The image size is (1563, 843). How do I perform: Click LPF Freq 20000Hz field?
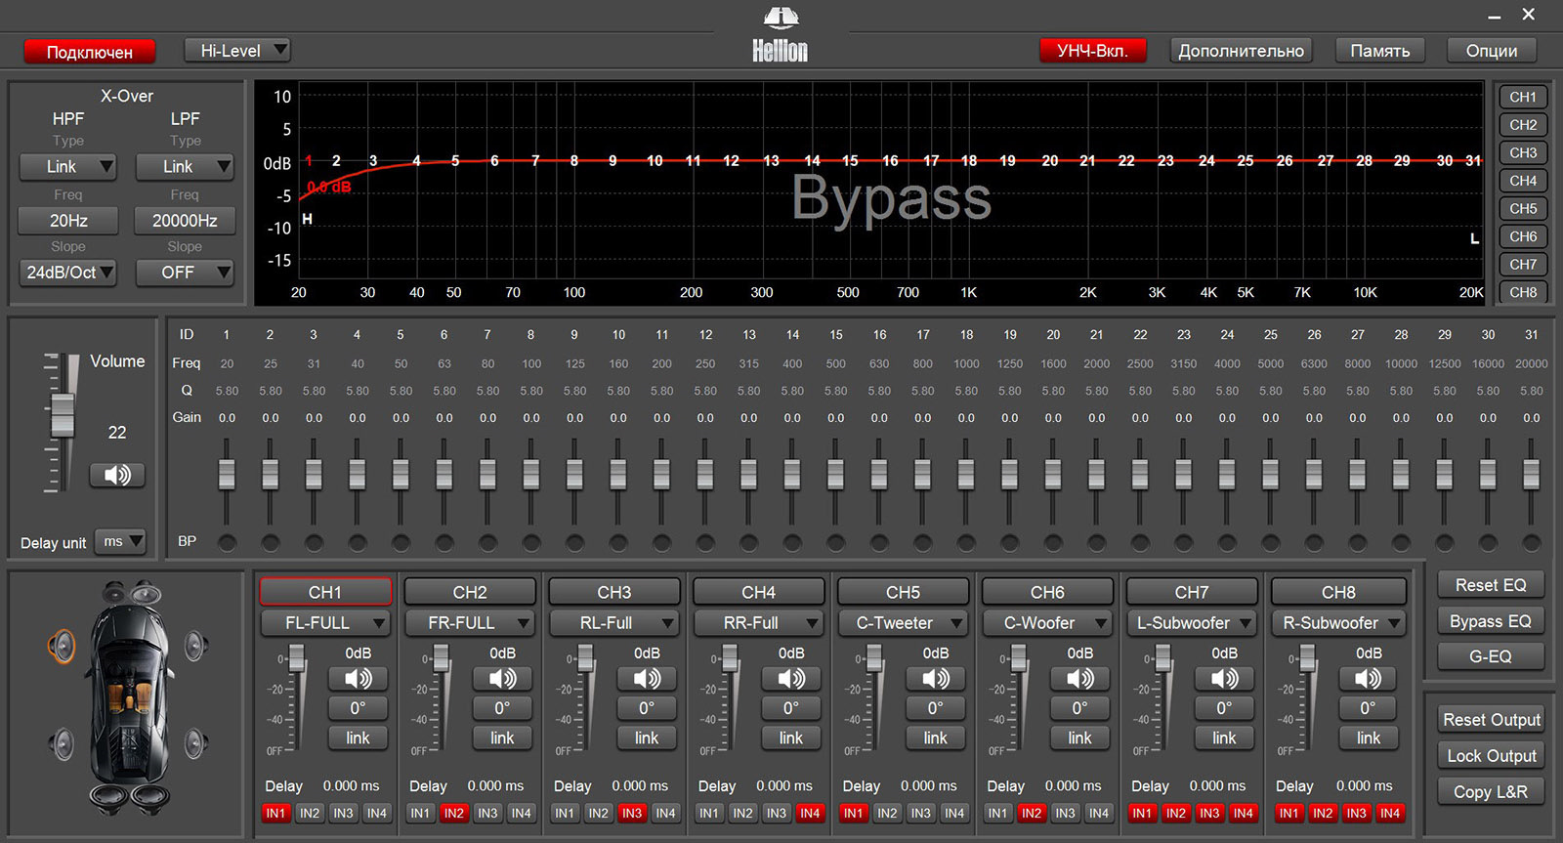point(185,221)
